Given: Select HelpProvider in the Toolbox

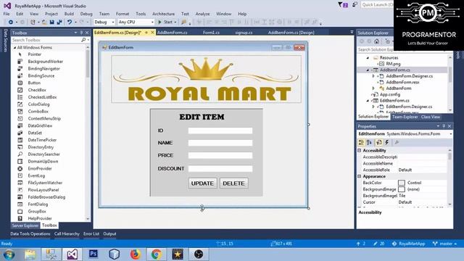Looking at the screenshot, I should click(x=40, y=219).
